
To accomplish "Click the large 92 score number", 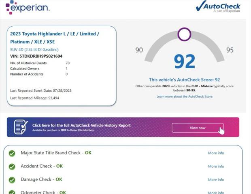I will tap(185, 61).
